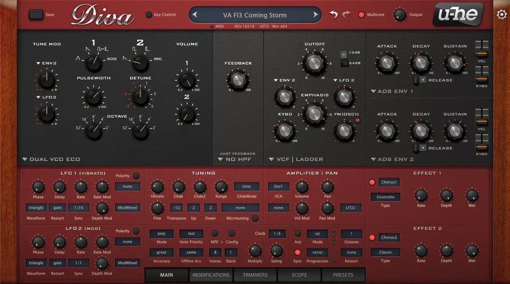Click the u-he logo
The width and height of the screenshot is (510, 284).
coord(458,15)
